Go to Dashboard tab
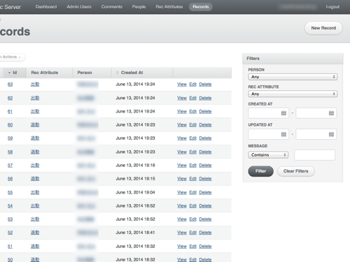This screenshot has width=350, height=262. pos(46,7)
